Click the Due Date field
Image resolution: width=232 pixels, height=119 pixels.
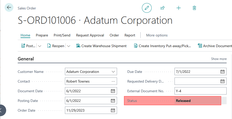click(200, 72)
